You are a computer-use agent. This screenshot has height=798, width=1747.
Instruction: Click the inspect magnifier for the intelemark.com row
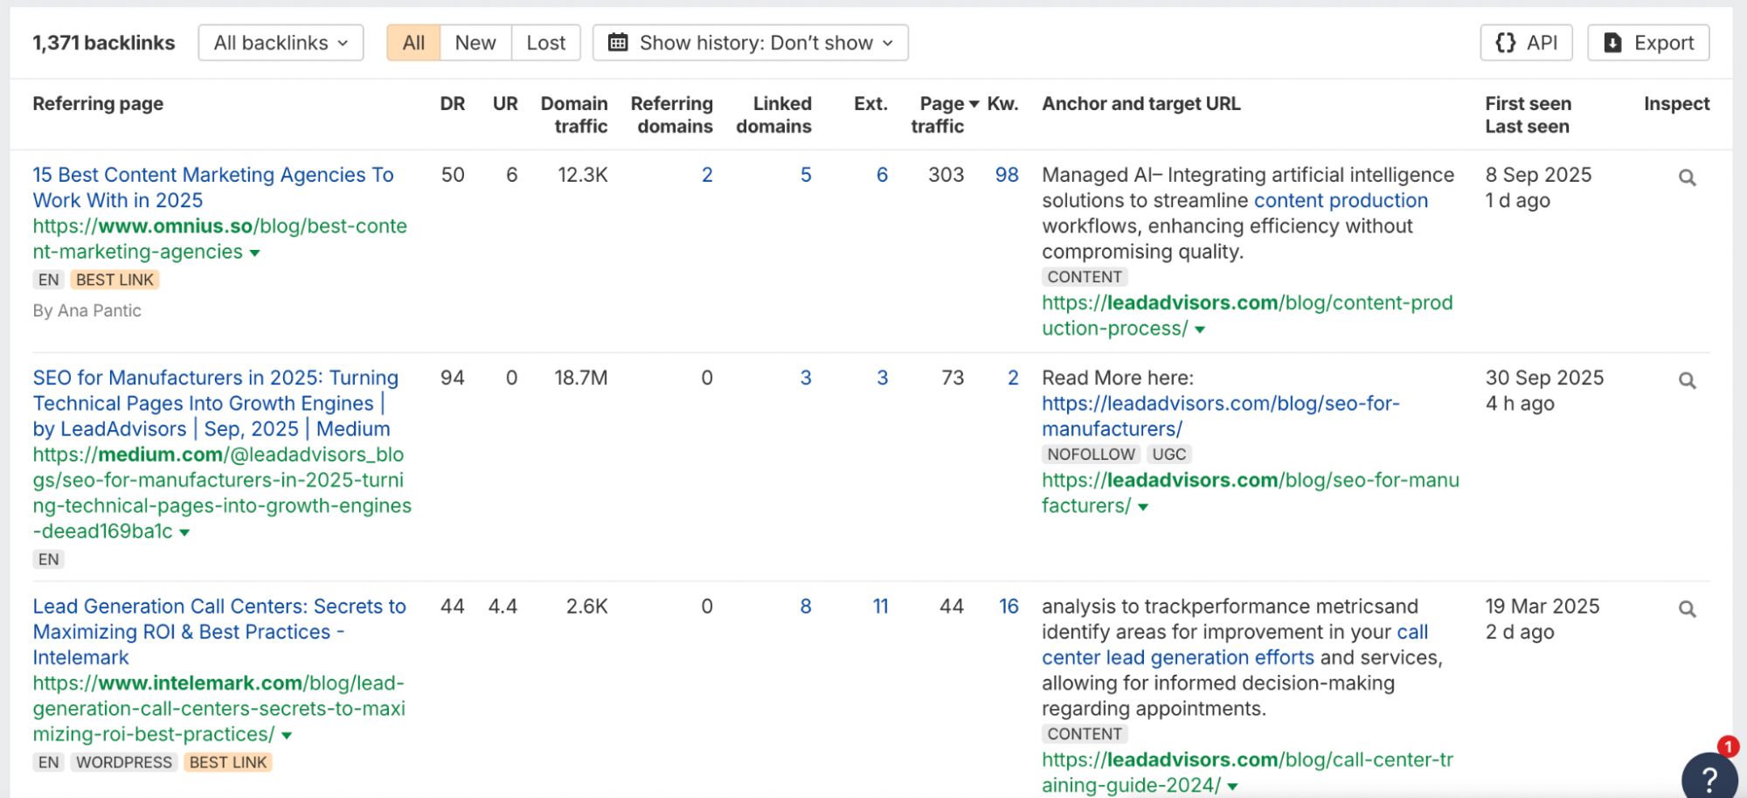click(x=1687, y=609)
